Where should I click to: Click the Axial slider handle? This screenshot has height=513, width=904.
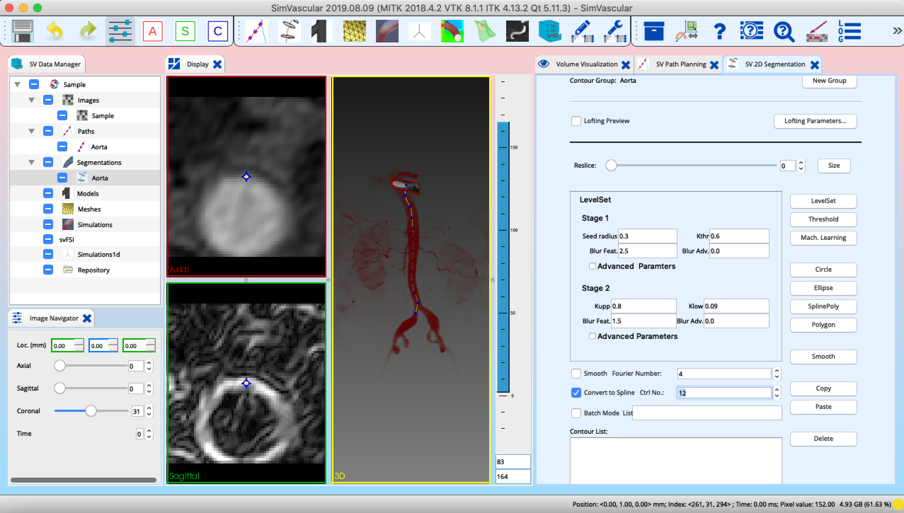[60, 365]
